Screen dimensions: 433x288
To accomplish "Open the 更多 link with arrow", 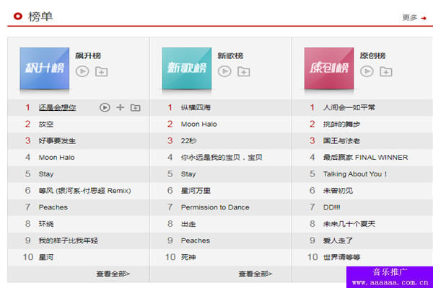I will pyautogui.click(x=414, y=17).
